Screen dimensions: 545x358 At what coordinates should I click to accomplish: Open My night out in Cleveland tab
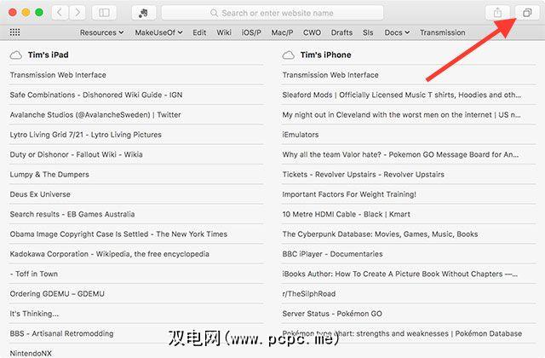pyautogui.click(x=409, y=114)
